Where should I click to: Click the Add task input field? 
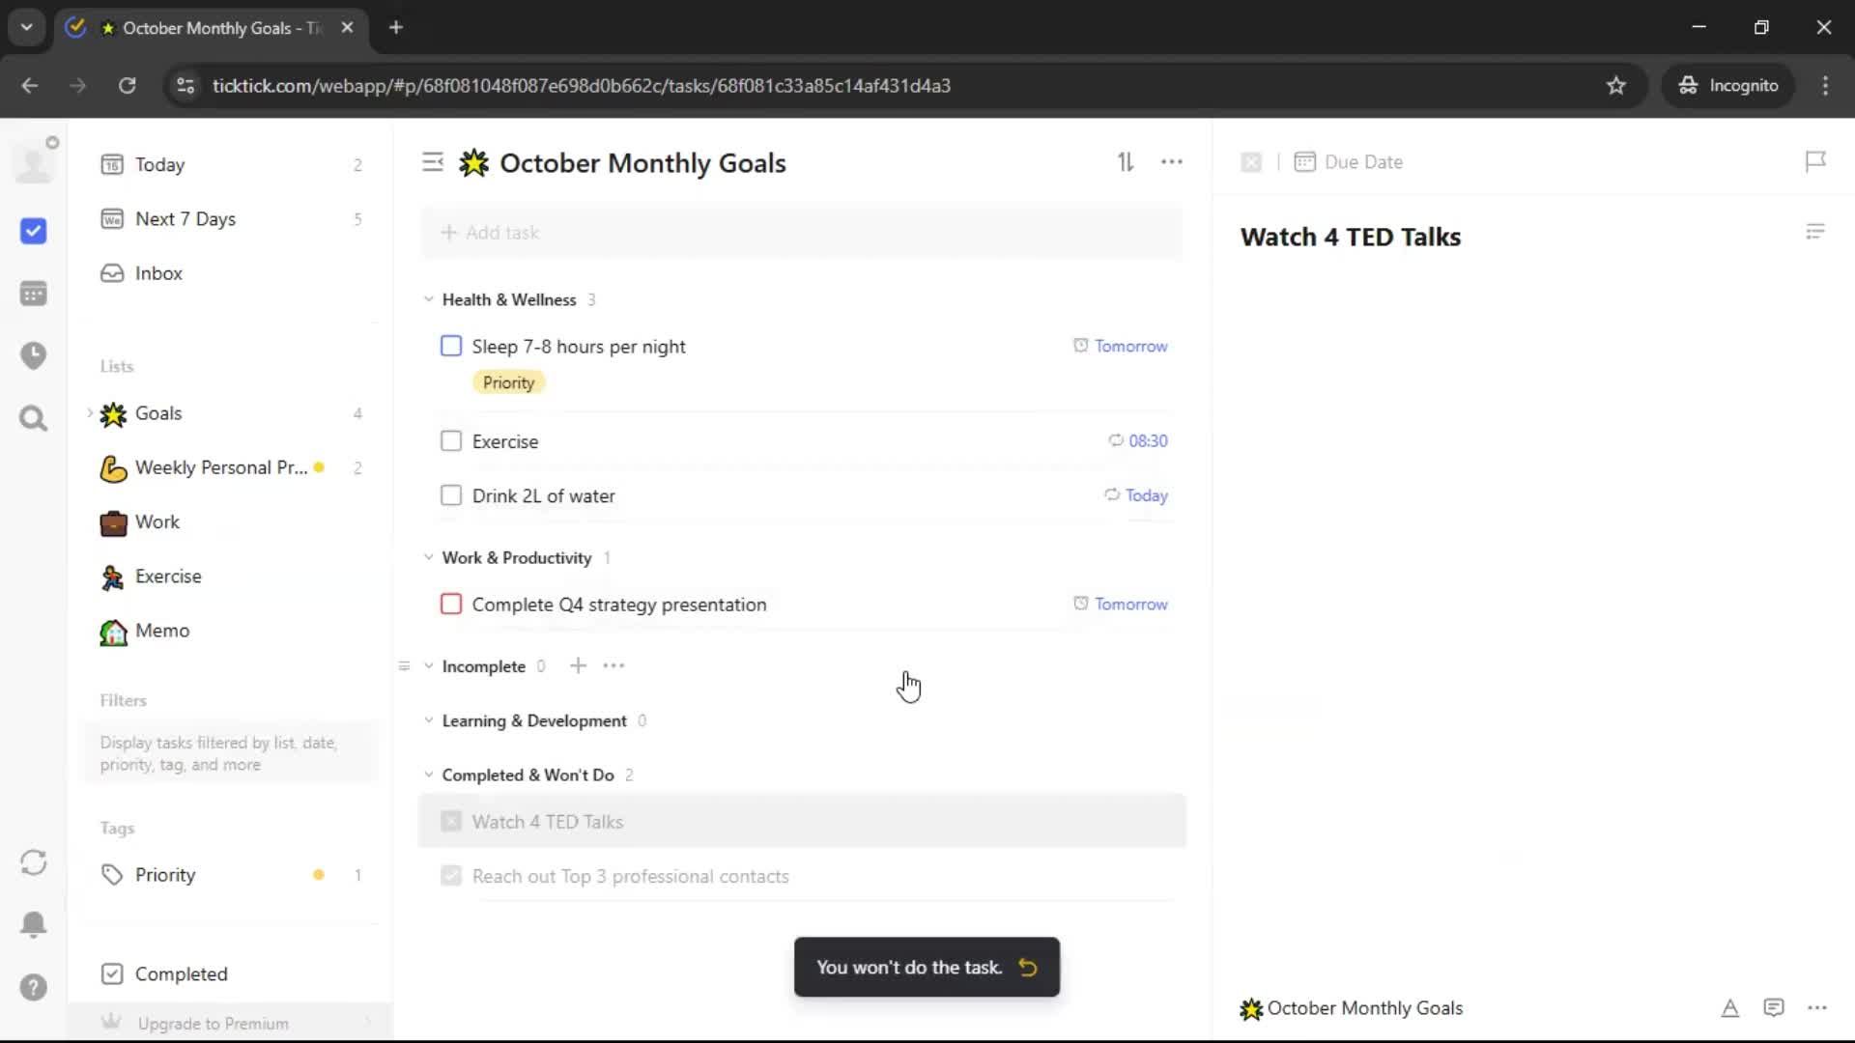click(x=802, y=233)
